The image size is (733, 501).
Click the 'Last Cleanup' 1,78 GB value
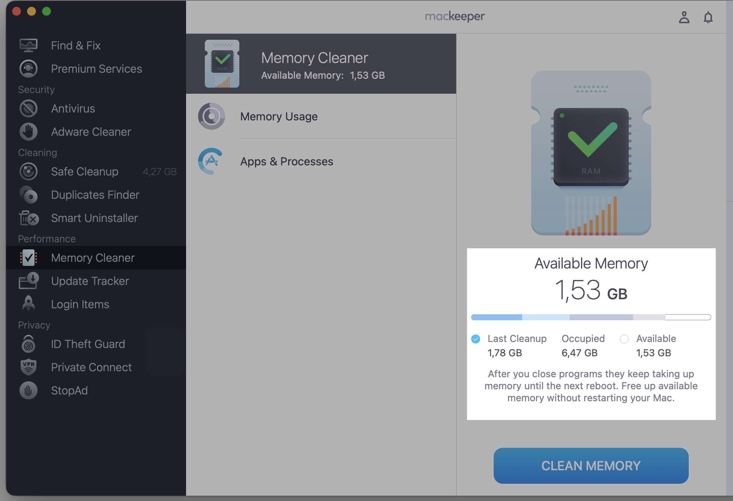coord(505,353)
